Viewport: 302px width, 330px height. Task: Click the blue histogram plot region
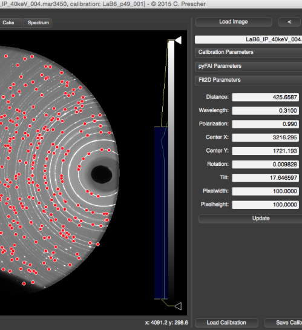point(161,213)
